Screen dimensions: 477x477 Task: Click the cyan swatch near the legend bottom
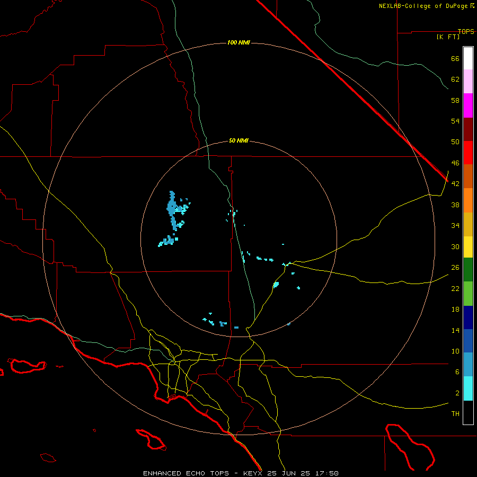pos(468,388)
